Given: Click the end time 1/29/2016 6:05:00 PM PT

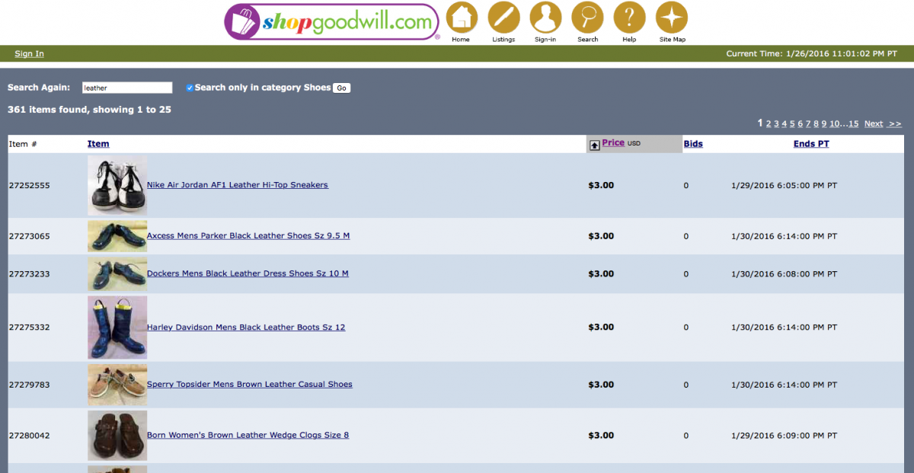Looking at the screenshot, I should [784, 186].
